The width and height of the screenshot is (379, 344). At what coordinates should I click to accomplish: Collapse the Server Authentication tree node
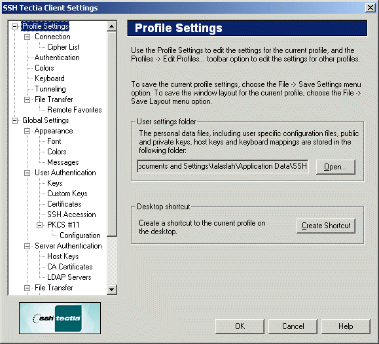(x=27, y=246)
